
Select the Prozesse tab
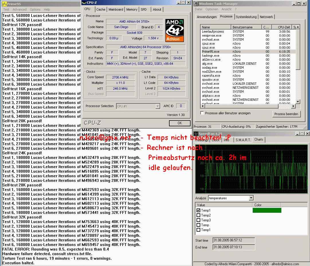pyautogui.click(x=226, y=17)
